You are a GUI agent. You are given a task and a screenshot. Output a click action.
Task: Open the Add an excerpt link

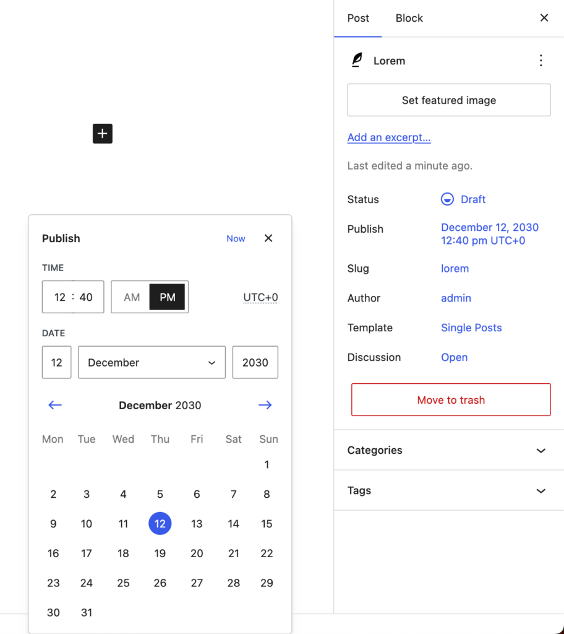pyautogui.click(x=388, y=137)
